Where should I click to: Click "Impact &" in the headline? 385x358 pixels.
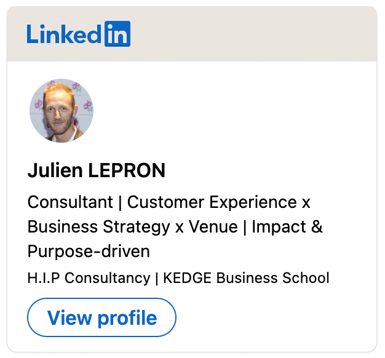[x=288, y=227]
